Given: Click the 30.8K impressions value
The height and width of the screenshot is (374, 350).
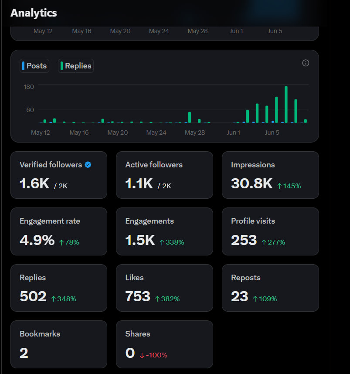Looking at the screenshot, I should (251, 184).
